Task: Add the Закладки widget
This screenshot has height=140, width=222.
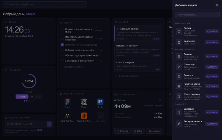Action: [212, 112]
